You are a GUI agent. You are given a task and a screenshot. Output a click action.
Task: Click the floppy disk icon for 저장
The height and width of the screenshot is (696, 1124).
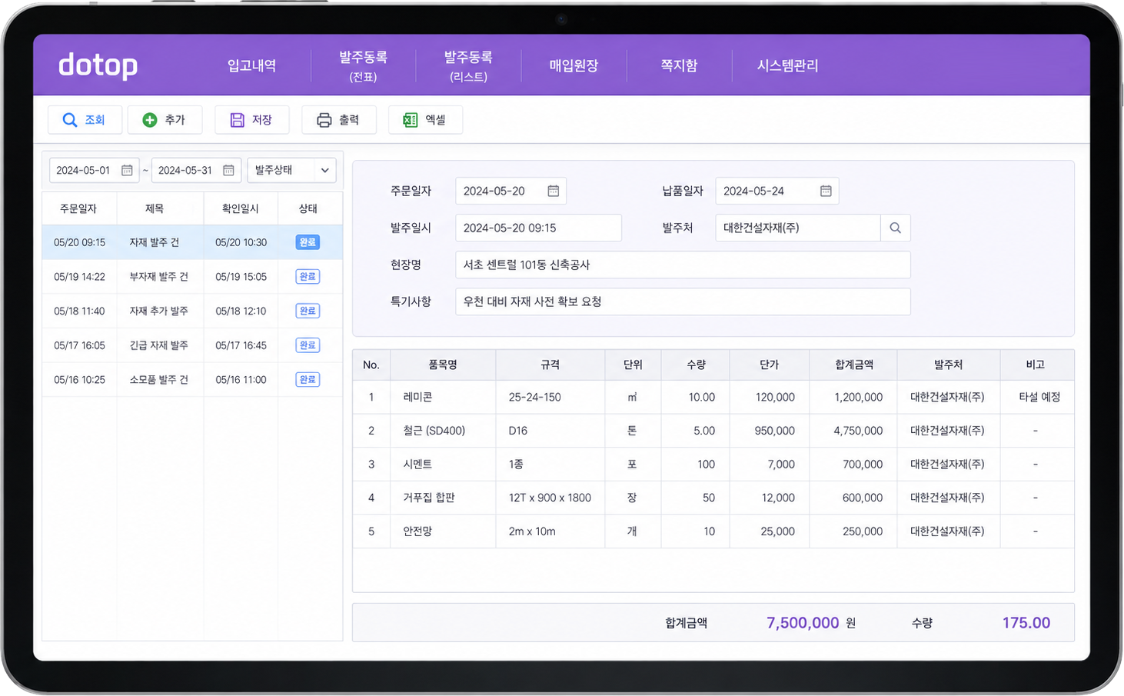coord(237,120)
